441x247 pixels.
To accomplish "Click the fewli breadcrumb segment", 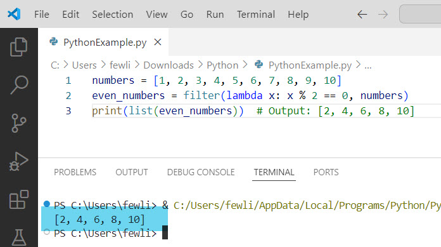I will 120,65.
